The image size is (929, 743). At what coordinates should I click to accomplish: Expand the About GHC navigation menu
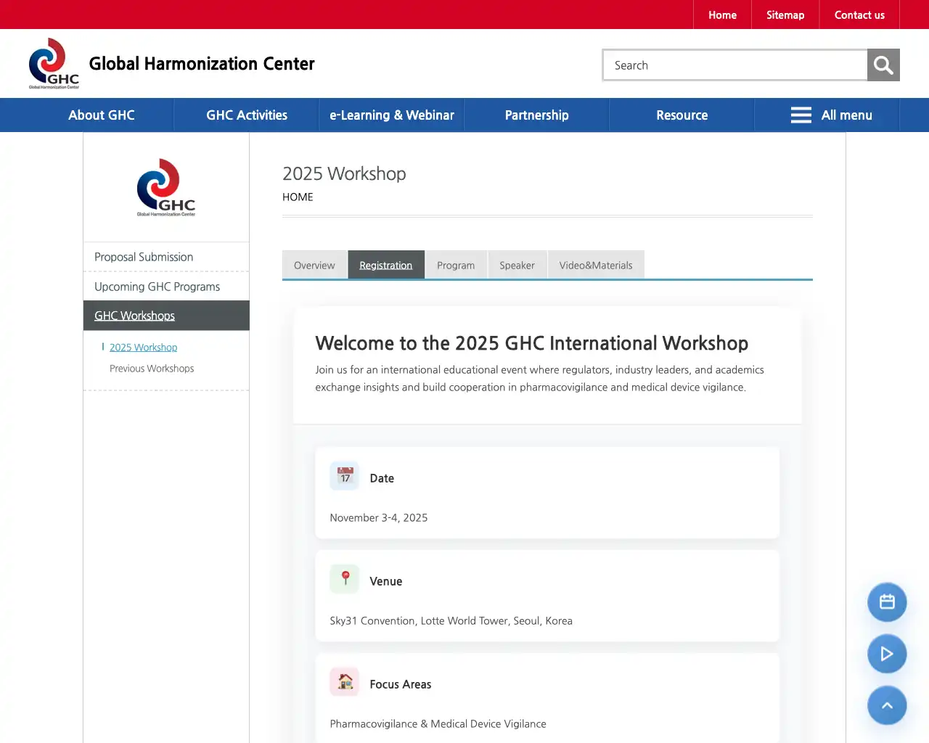point(102,115)
